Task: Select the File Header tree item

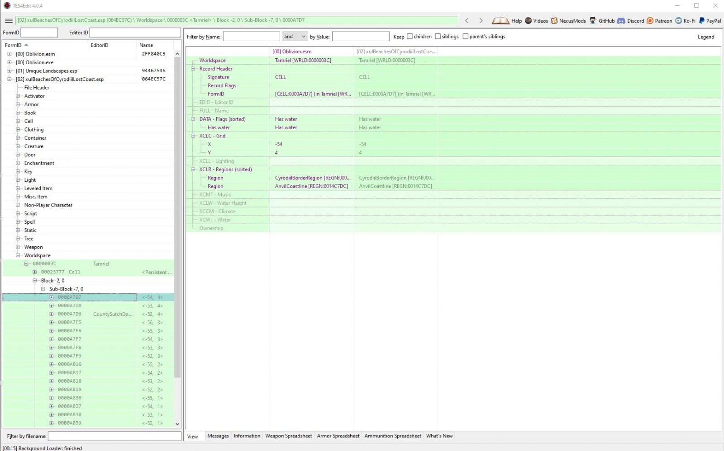Action: 37,88
